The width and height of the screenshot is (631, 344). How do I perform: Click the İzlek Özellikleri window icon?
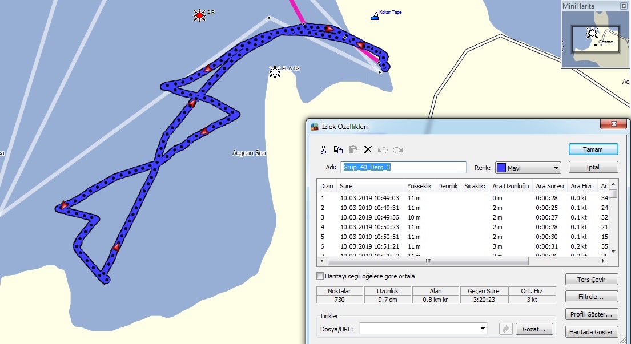(x=314, y=127)
